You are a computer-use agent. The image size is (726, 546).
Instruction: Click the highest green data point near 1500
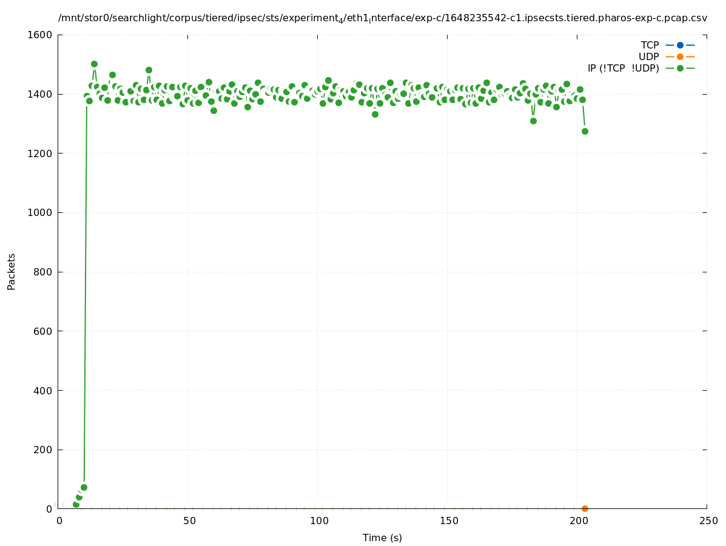[94, 64]
